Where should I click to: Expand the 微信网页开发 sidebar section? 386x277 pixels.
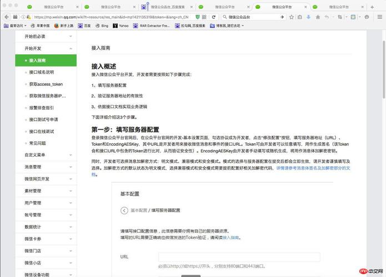coord(46,179)
